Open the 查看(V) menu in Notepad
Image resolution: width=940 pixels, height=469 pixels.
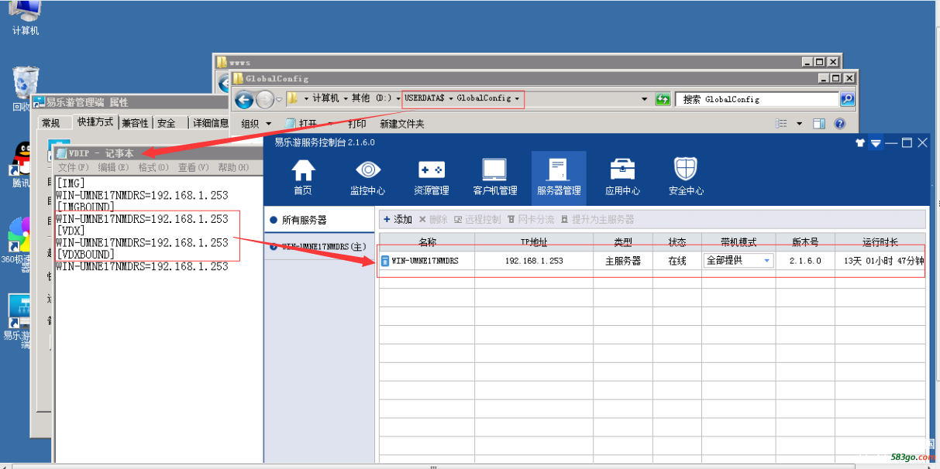(193, 167)
